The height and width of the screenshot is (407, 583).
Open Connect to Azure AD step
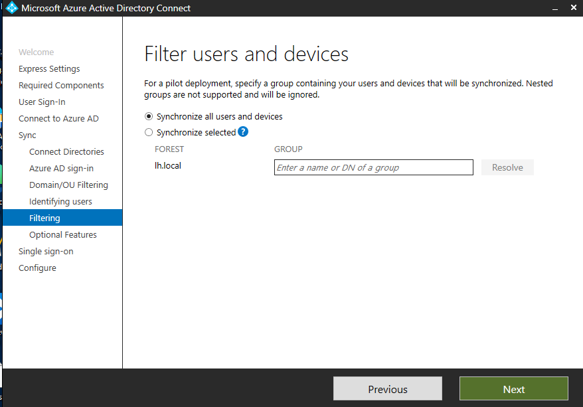[58, 119]
